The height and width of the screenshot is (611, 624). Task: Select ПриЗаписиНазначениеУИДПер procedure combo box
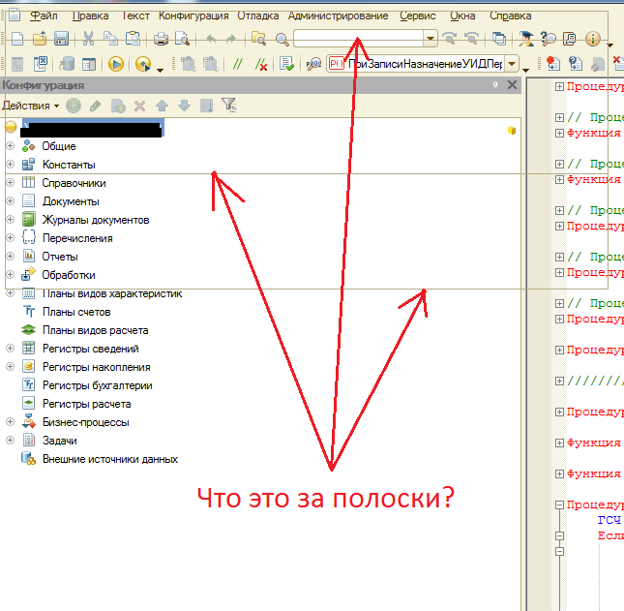click(x=423, y=64)
